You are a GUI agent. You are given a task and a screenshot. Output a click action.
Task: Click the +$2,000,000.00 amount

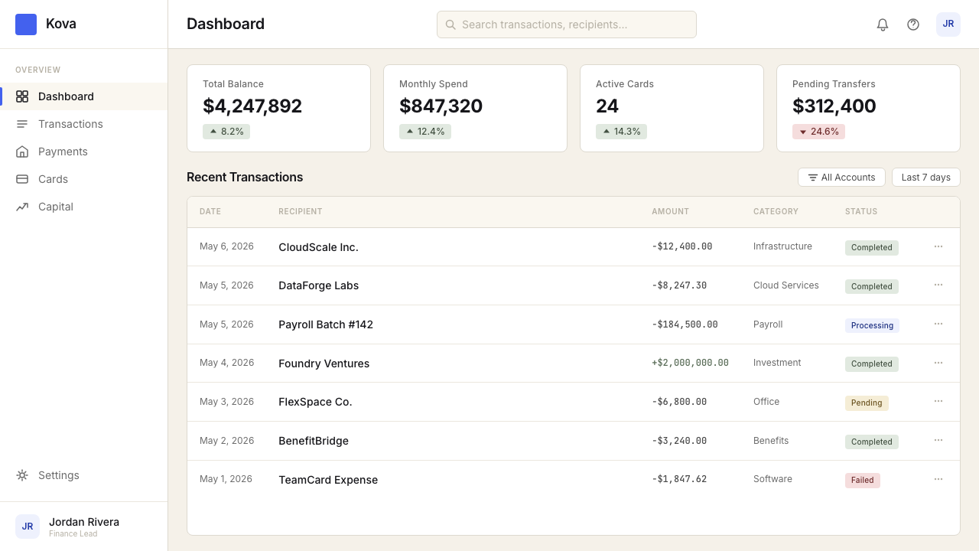click(x=690, y=363)
